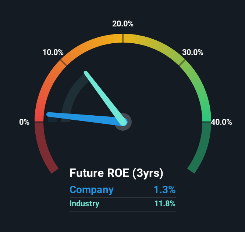The width and height of the screenshot is (245, 232).
Task: Click the Industry legend label
Action: 84,204
